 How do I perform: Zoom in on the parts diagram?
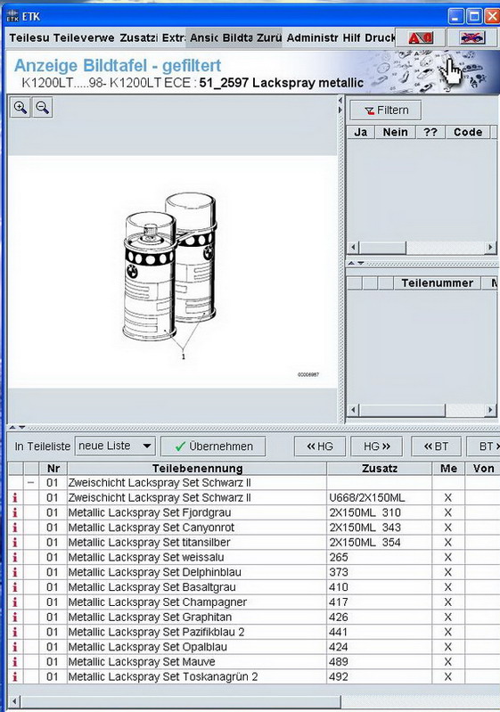pyautogui.click(x=20, y=108)
